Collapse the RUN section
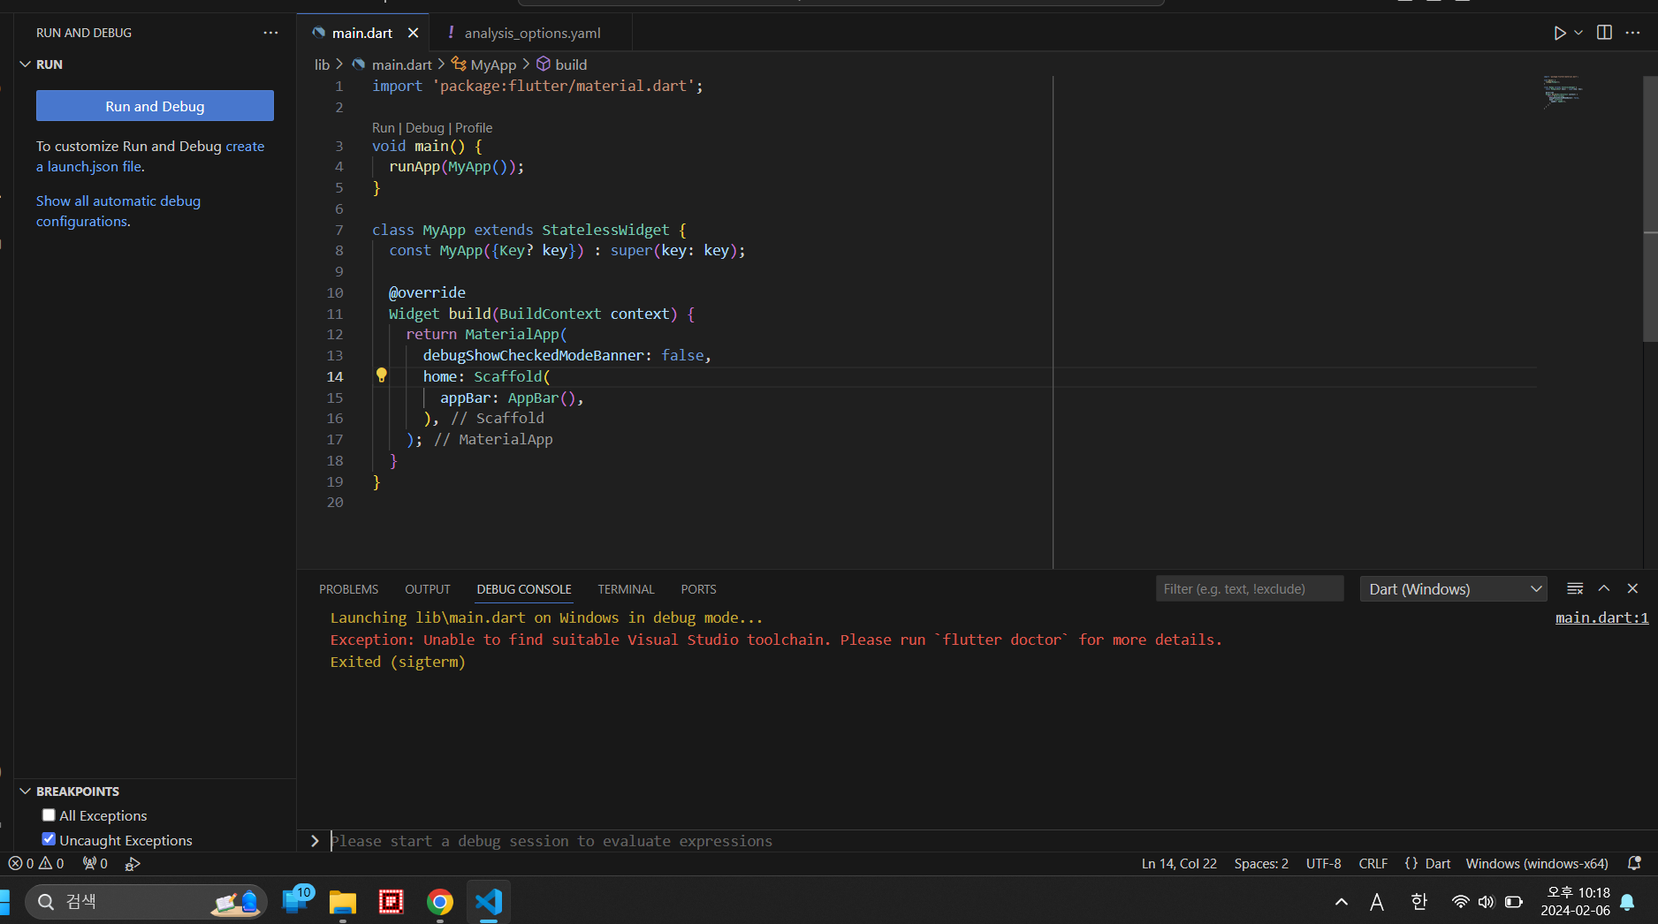Image resolution: width=1658 pixels, height=924 pixels. tap(26, 64)
